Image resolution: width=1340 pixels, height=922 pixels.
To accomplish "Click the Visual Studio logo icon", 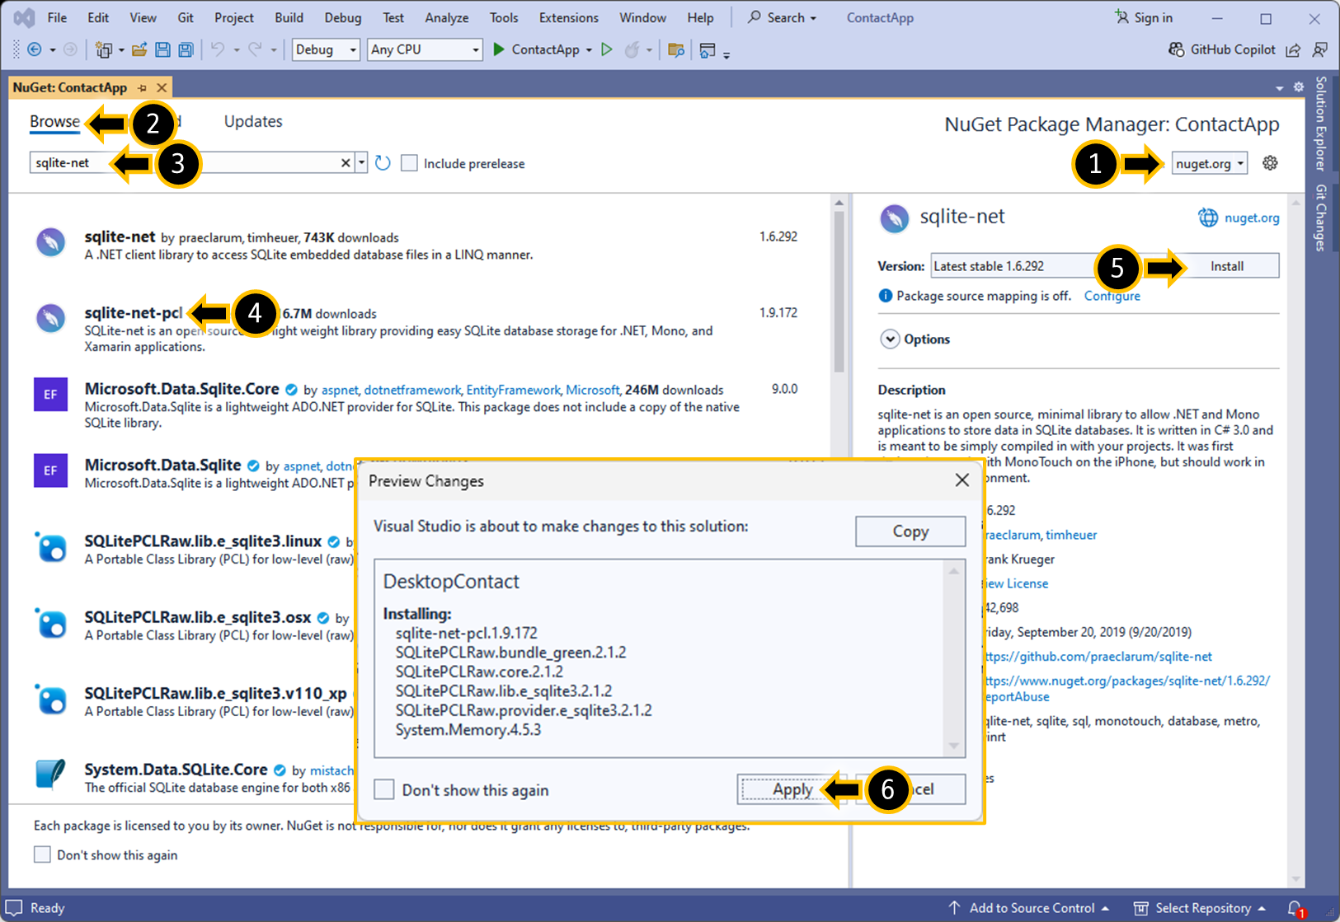I will [25, 17].
